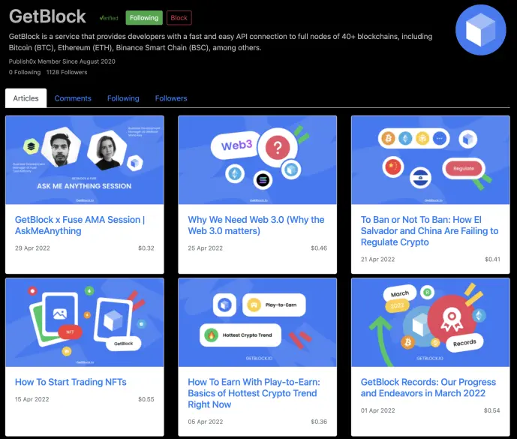517x439 pixels.
Task: Open Why We Need Web 3.0 article
Action: tap(256, 225)
